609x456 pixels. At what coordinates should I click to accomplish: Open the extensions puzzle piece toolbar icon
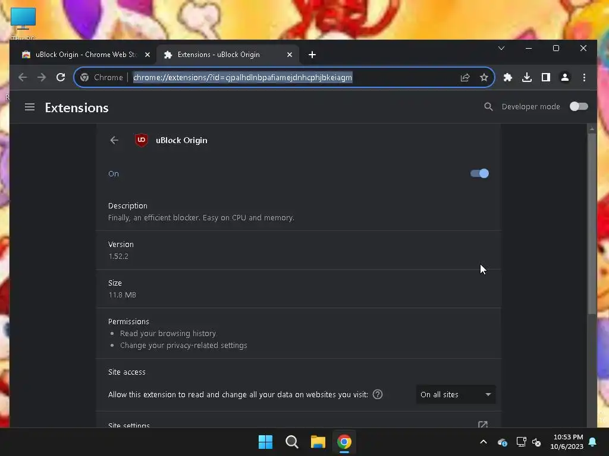point(508,77)
